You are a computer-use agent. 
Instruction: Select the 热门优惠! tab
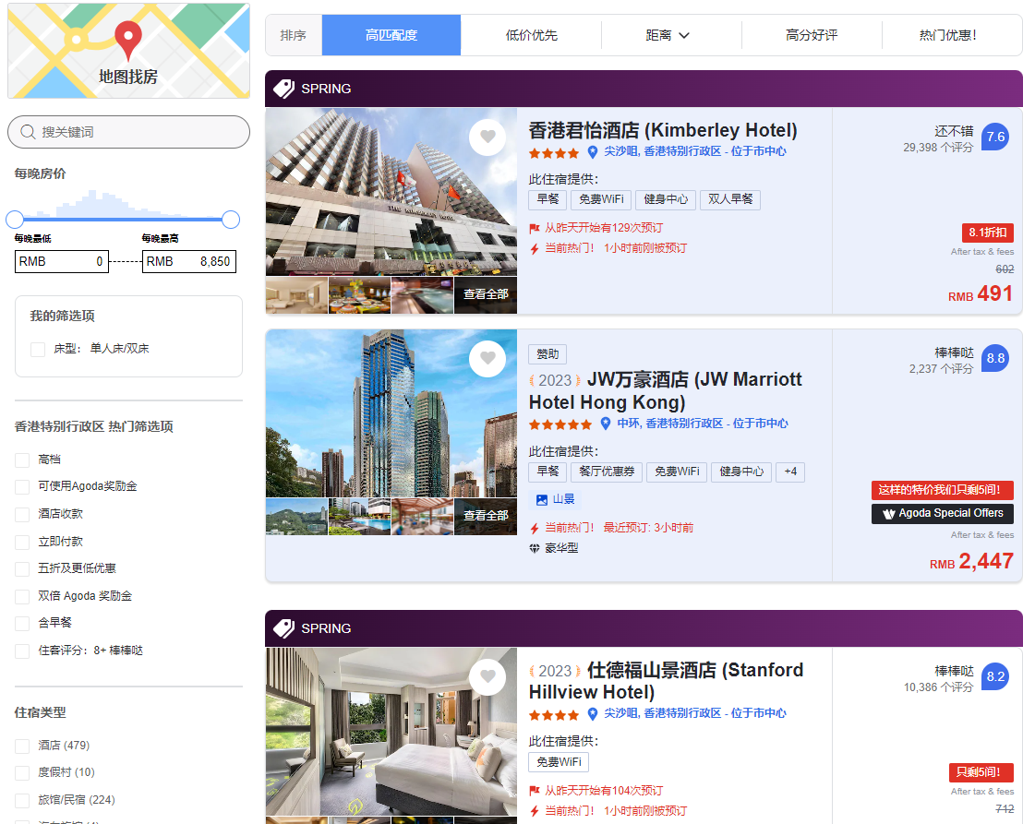(951, 35)
